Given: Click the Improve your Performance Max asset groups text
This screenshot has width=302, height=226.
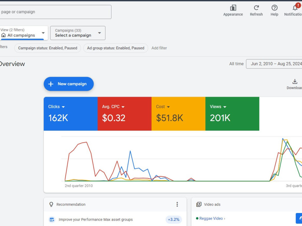Looking at the screenshot, I should (x=96, y=219).
